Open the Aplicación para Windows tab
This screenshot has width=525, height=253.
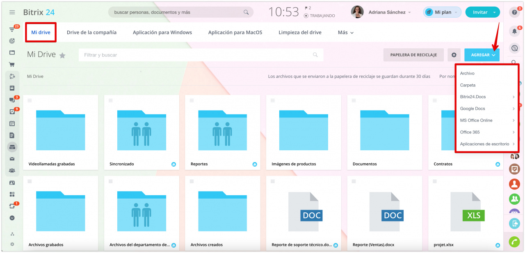pos(162,32)
